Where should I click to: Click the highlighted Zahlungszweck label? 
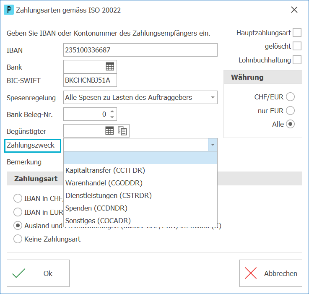(33, 146)
